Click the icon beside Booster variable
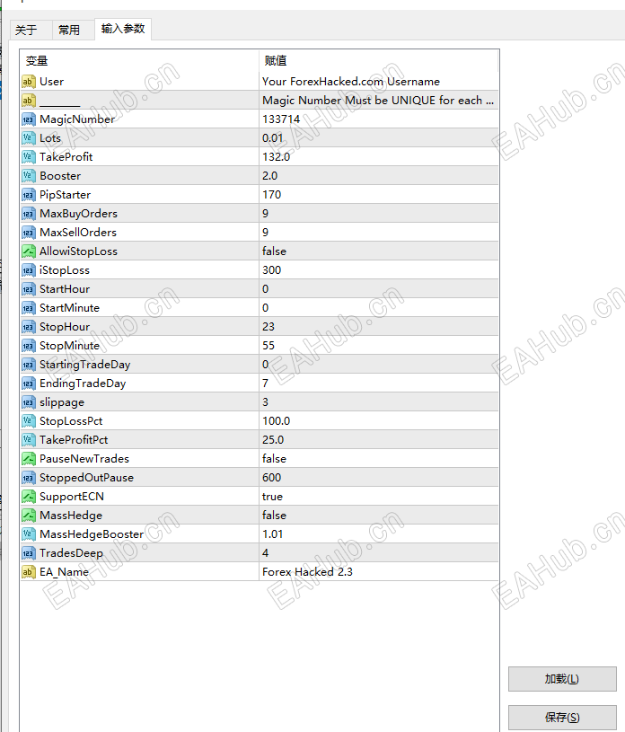The width and height of the screenshot is (625, 732). (29, 176)
